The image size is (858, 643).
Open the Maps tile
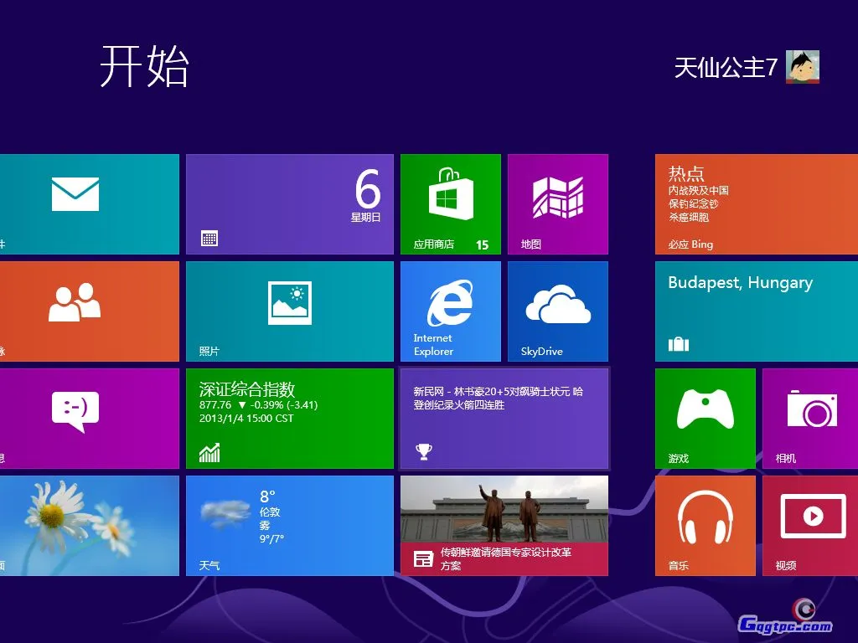coord(557,203)
